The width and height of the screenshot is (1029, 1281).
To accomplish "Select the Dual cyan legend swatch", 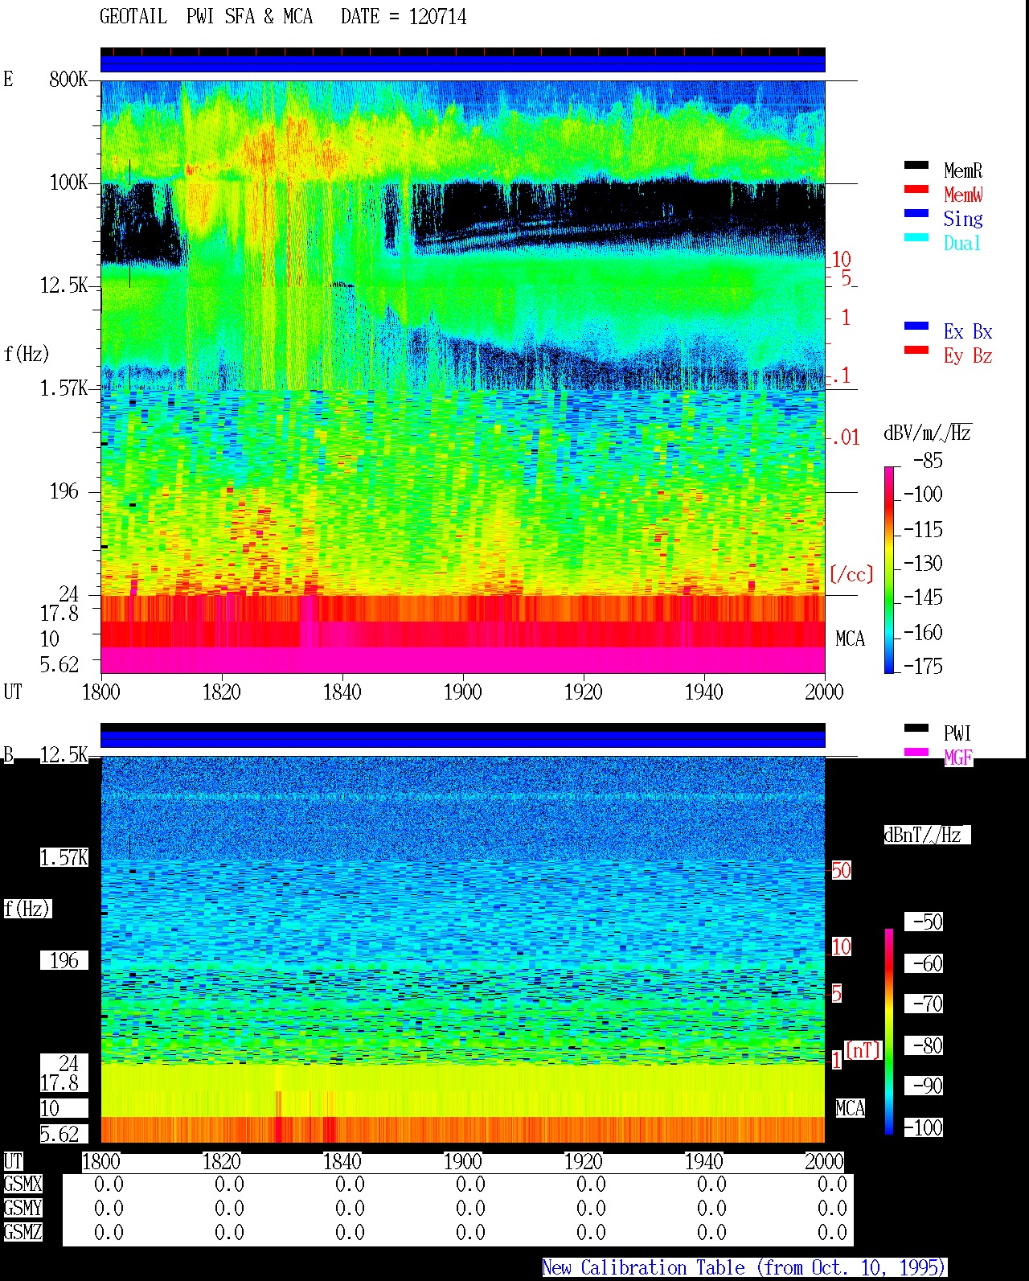I will (x=916, y=237).
